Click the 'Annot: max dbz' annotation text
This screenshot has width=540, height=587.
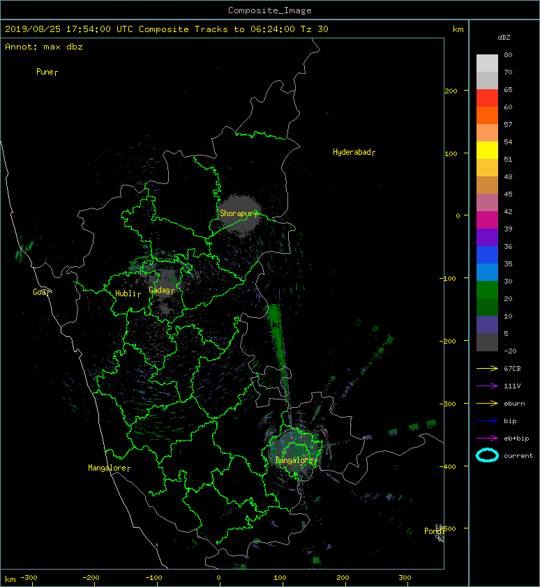(x=44, y=47)
